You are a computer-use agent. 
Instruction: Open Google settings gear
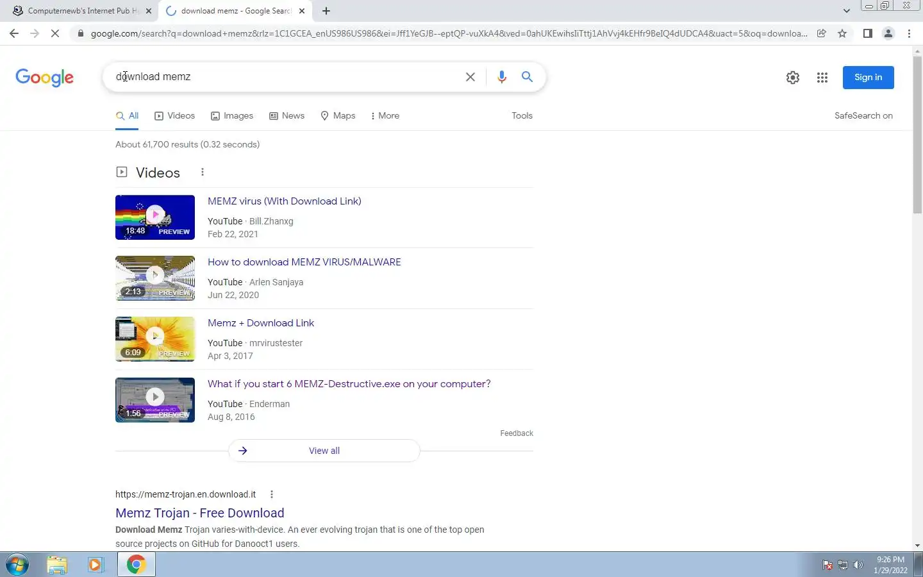(x=793, y=78)
